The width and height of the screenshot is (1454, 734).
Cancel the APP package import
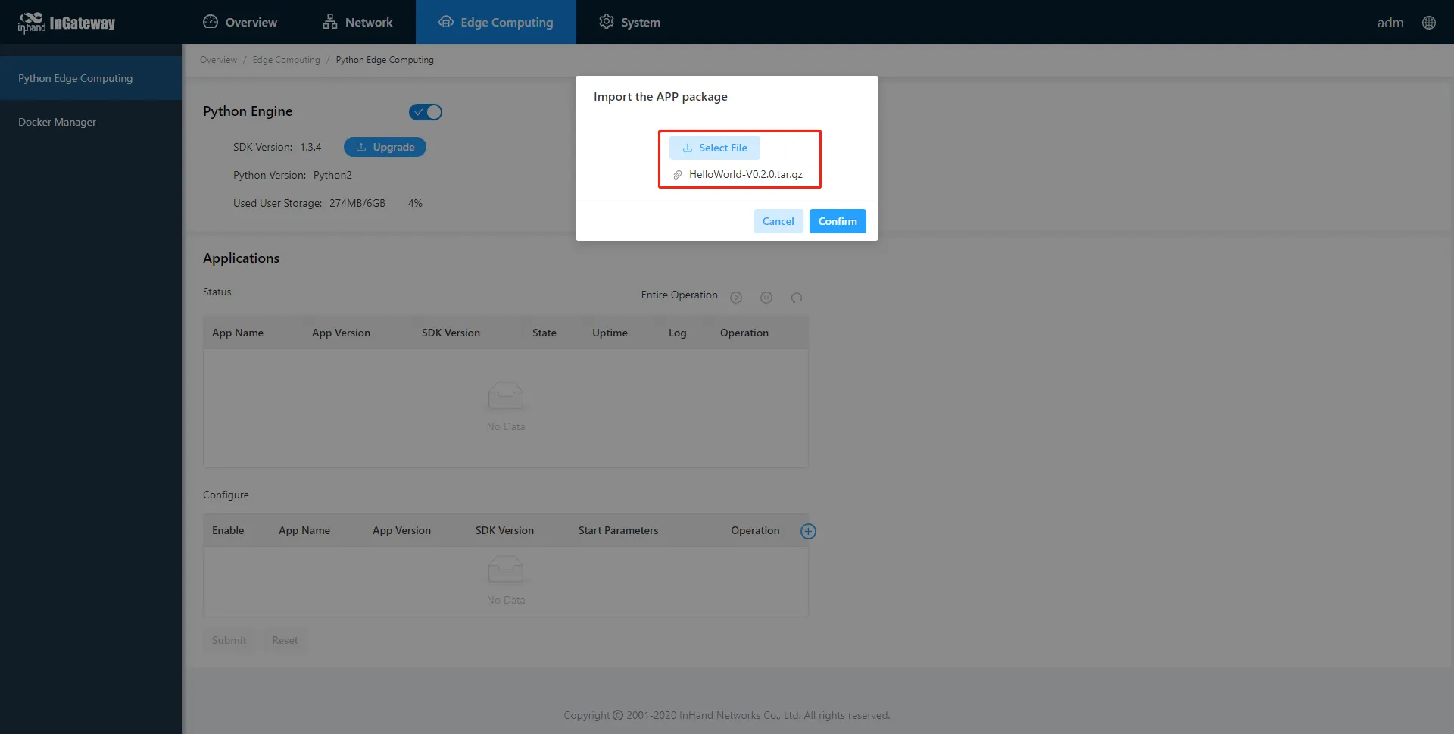778,221
